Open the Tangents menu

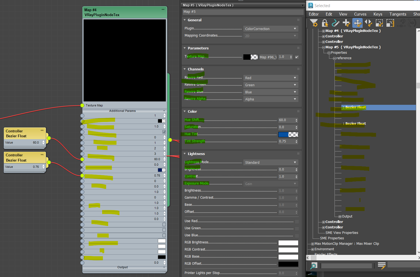(x=398, y=14)
